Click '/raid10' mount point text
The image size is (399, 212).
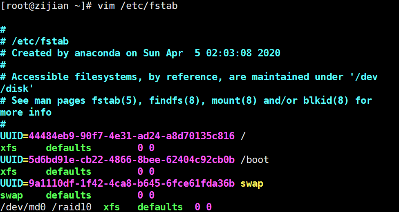72,207
